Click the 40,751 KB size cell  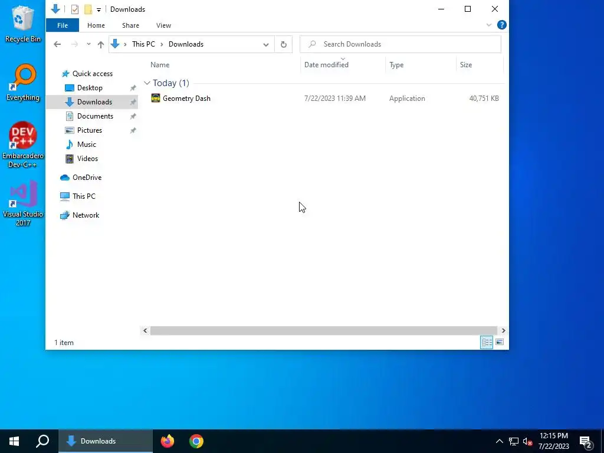point(484,99)
